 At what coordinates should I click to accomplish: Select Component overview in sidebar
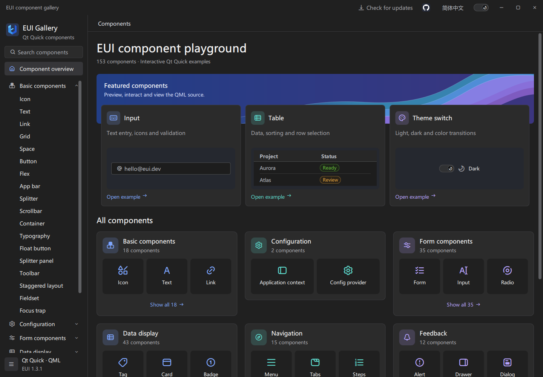point(44,69)
